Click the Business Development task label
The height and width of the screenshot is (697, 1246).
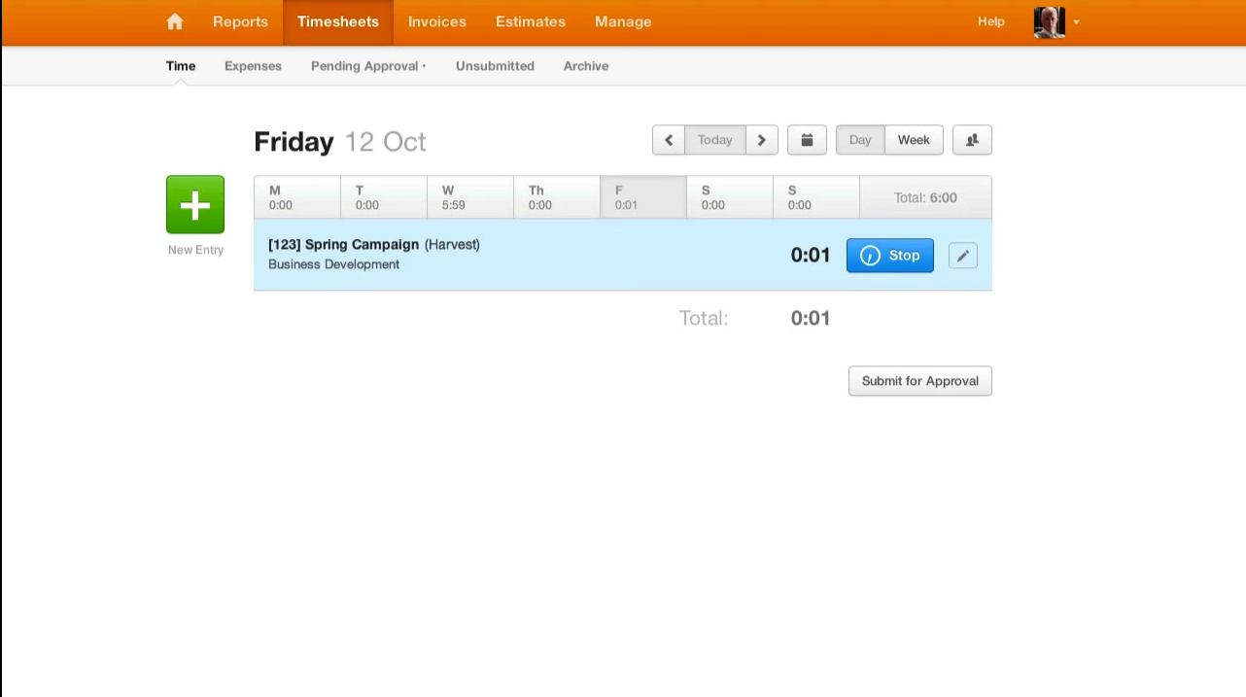[333, 264]
